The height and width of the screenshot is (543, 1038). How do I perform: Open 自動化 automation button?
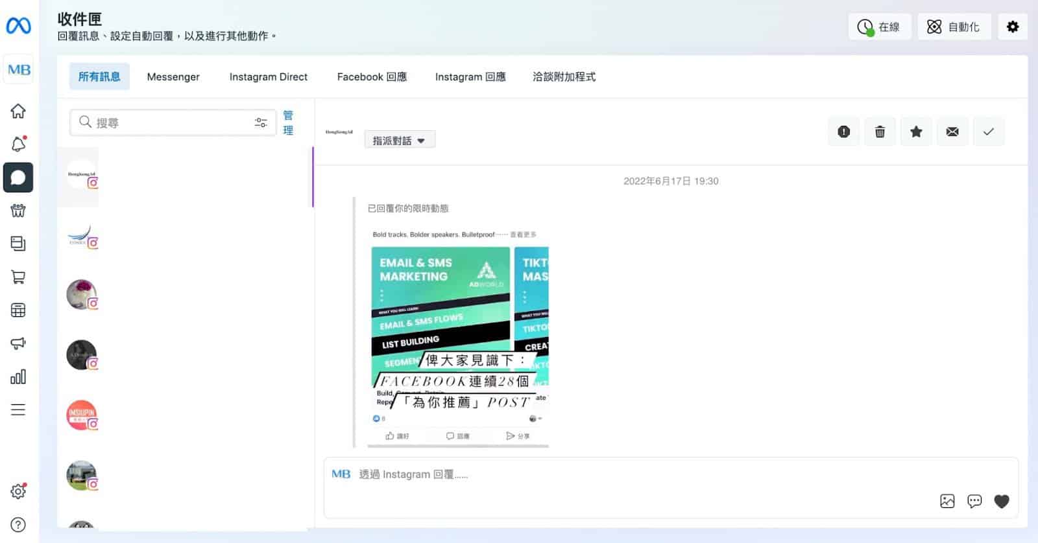(x=954, y=27)
